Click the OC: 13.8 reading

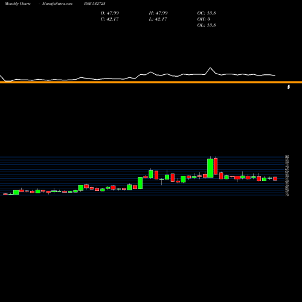(207, 13)
